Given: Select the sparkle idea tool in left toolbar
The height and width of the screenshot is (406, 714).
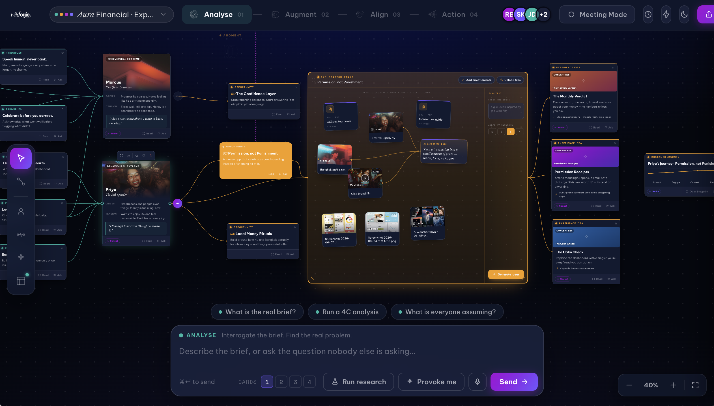Looking at the screenshot, I should [21, 257].
